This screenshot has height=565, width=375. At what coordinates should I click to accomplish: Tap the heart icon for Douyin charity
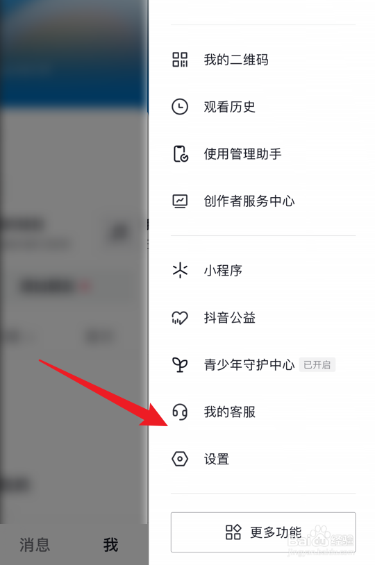(180, 318)
